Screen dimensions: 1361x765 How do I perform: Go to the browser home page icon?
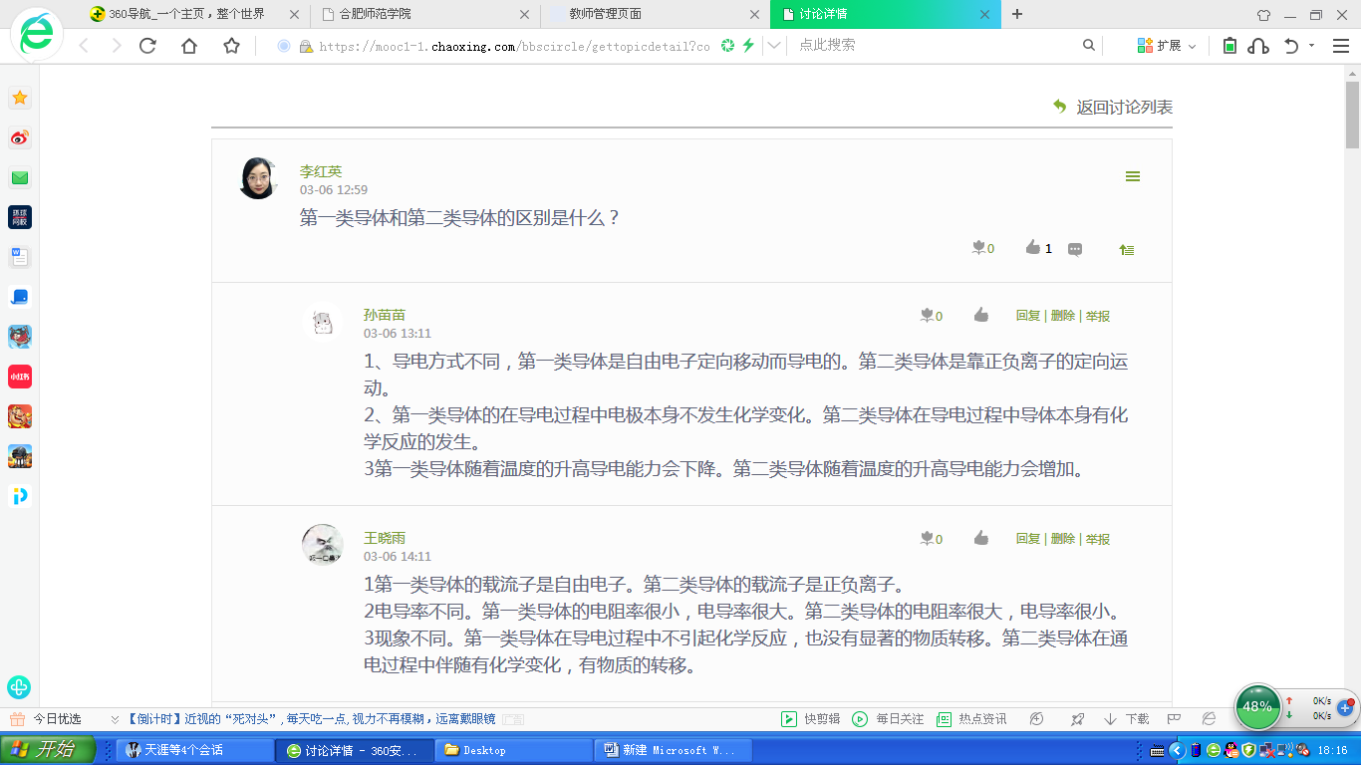pos(189,46)
